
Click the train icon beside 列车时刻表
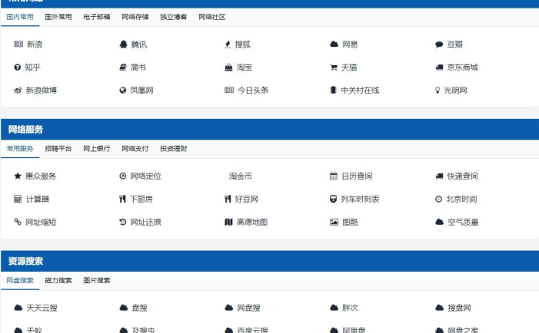tap(333, 199)
